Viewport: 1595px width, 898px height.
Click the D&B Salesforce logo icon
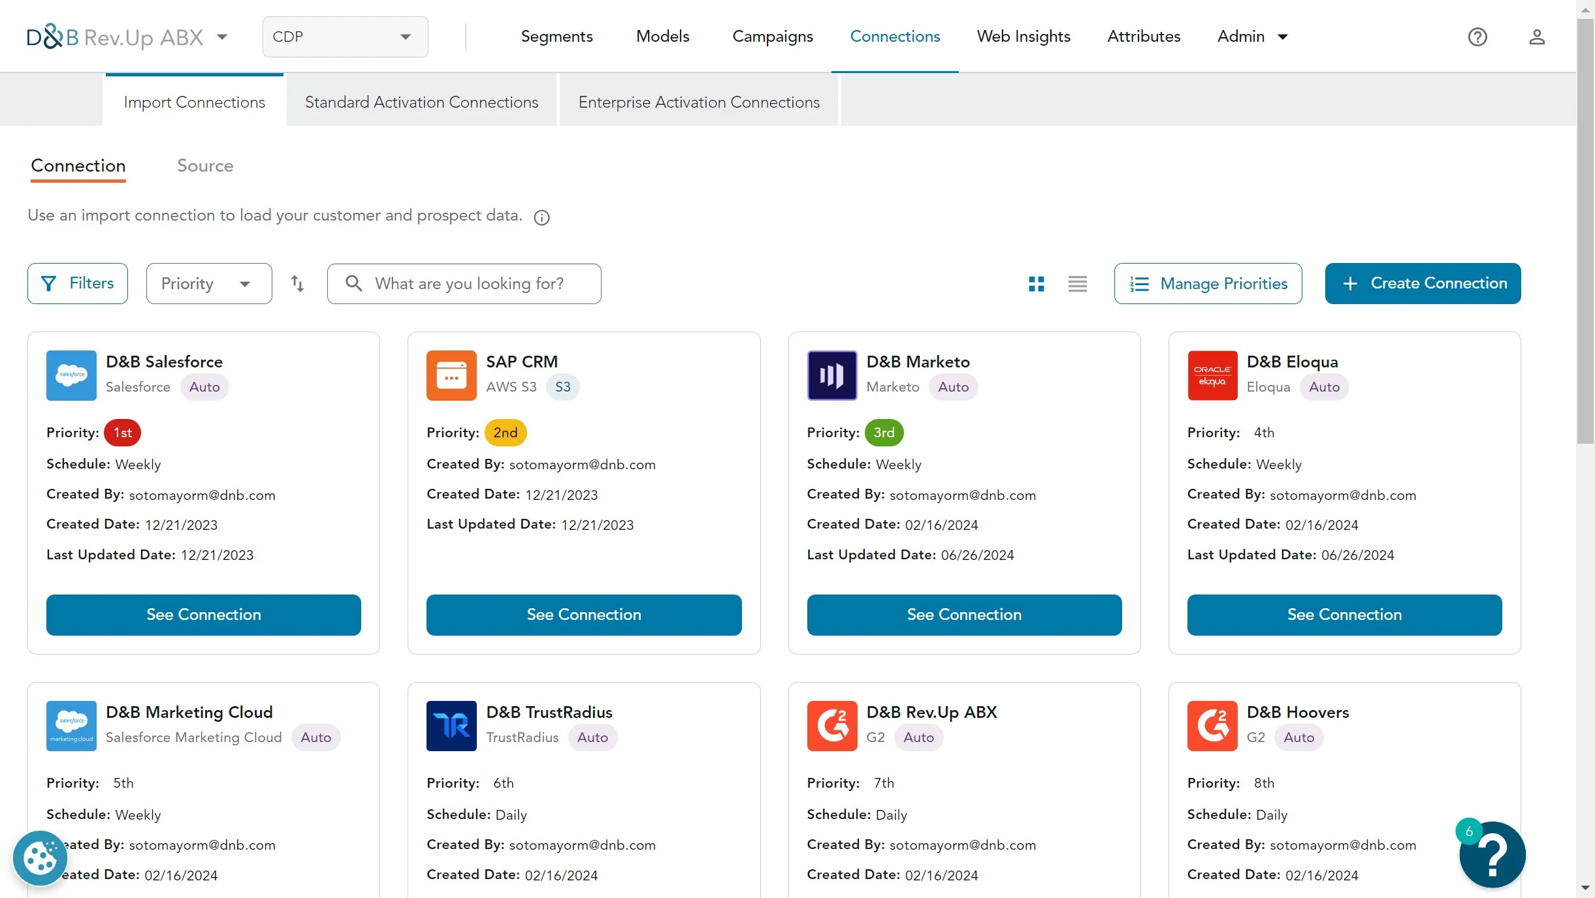(x=71, y=375)
